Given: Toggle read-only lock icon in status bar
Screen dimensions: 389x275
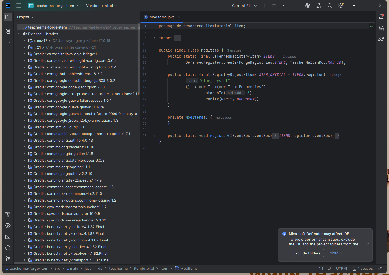Looking at the screenshot, I should pos(380,269).
